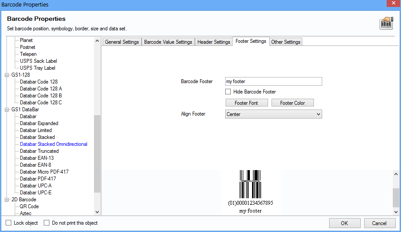Viewport: 401px width, 232px height.
Task: Select Databar Stacked Omnidirectional
Action: (54, 144)
